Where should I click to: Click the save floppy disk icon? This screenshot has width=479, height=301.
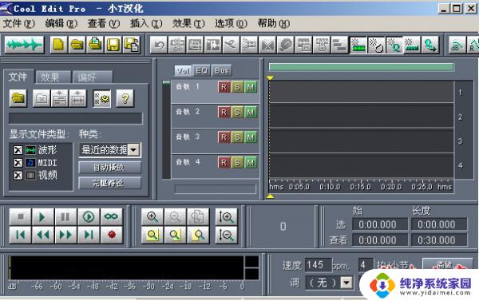pos(113,46)
